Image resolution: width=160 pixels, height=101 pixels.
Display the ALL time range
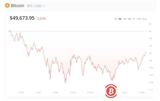click(x=145, y=19)
